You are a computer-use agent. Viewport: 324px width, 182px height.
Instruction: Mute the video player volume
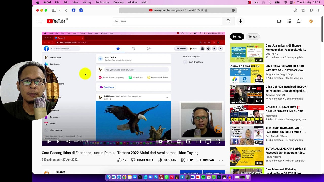[68, 142]
